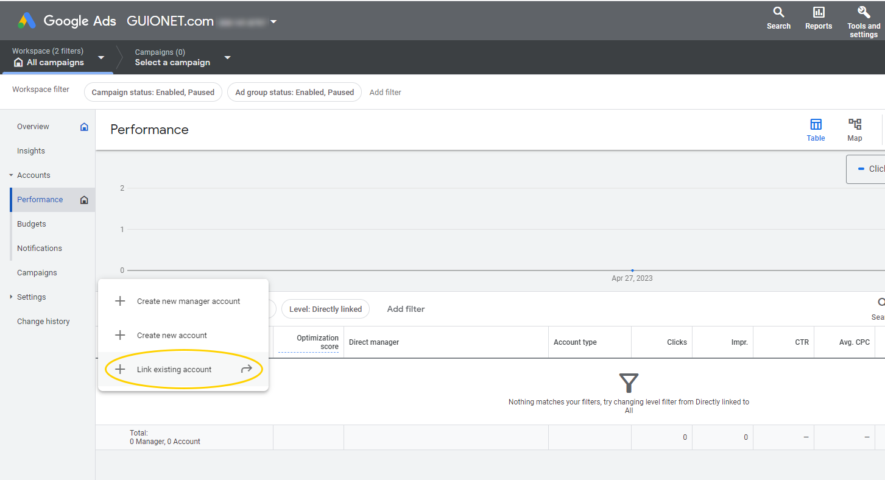Expand the GUIONET.com account dropdown arrow
This screenshot has width=885, height=480.
[273, 21]
